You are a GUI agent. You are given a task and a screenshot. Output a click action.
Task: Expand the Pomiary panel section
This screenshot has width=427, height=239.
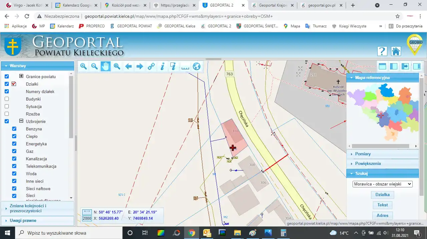(363, 154)
